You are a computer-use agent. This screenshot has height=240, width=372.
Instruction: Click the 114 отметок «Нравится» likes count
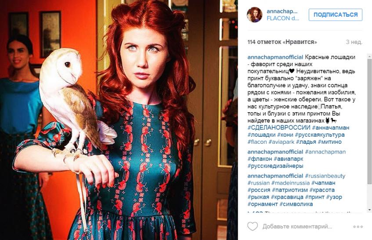(x=282, y=42)
